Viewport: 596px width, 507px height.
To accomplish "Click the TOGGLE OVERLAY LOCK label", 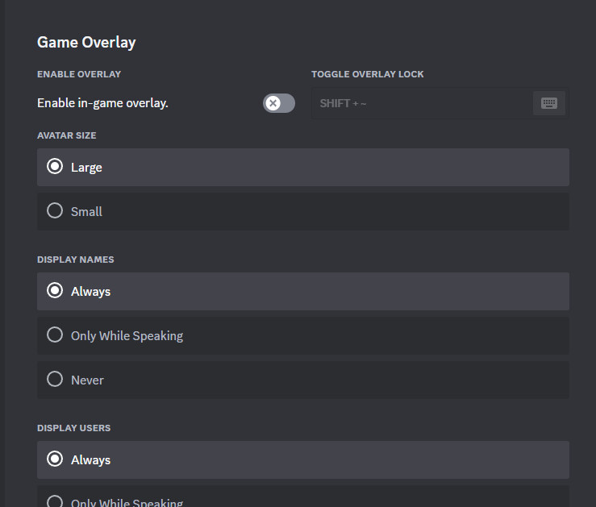I will pos(367,74).
